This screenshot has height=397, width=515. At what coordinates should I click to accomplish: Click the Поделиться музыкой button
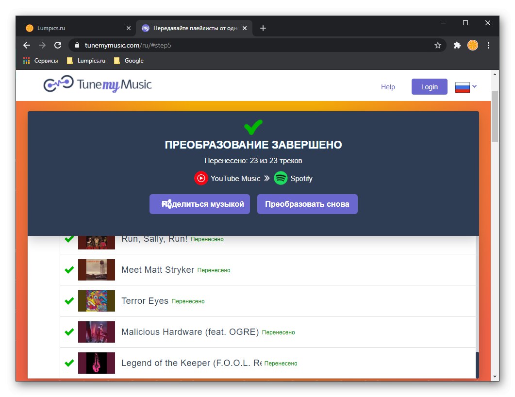click(199, 204)
